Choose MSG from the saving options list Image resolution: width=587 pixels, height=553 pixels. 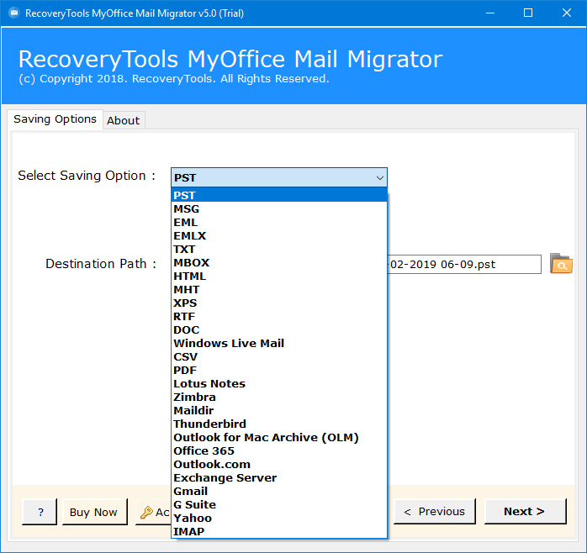pyautogui.click(x=279, y=208)
